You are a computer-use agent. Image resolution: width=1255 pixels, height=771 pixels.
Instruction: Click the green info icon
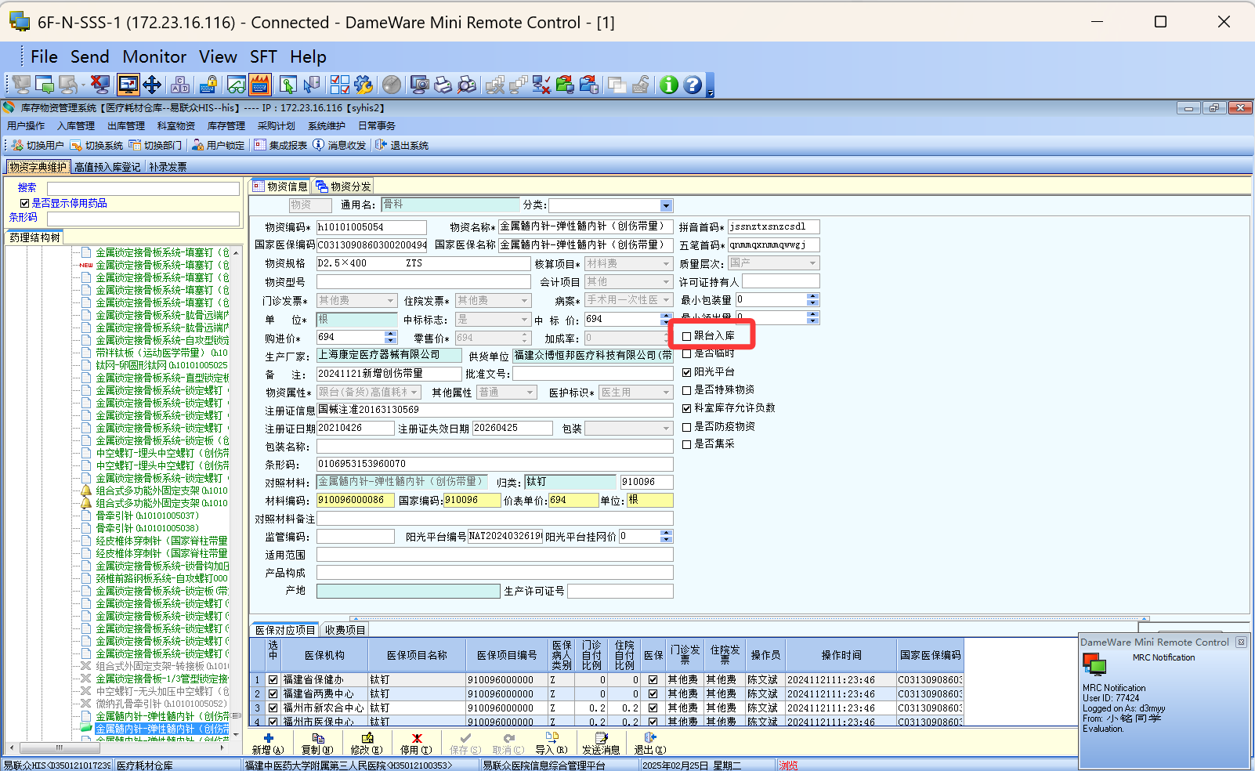click(669, 85)
